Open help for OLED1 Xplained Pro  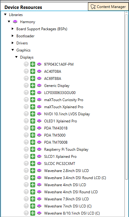pos(26,121)
